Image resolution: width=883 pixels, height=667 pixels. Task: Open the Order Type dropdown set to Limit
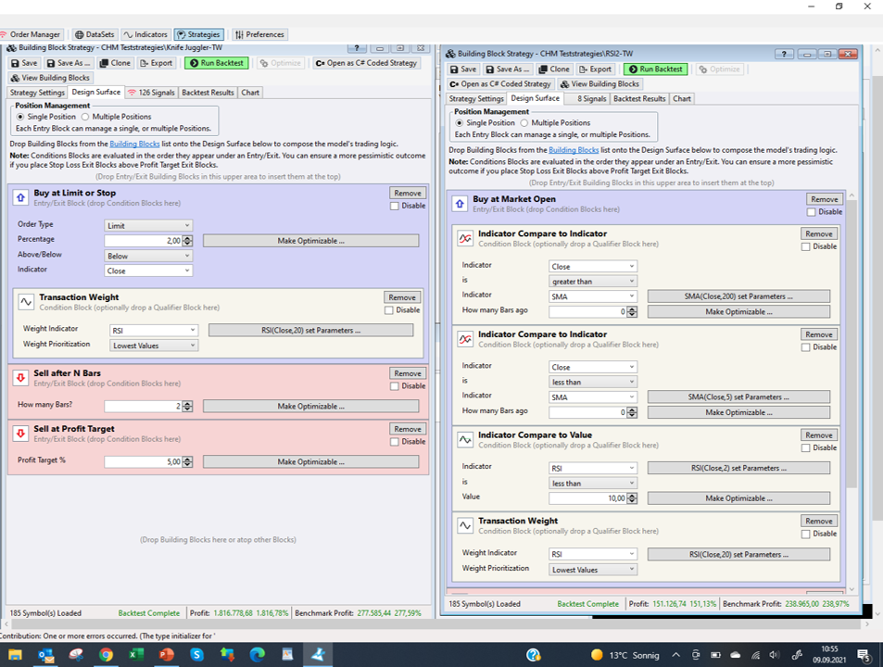[x=148, y=225]
